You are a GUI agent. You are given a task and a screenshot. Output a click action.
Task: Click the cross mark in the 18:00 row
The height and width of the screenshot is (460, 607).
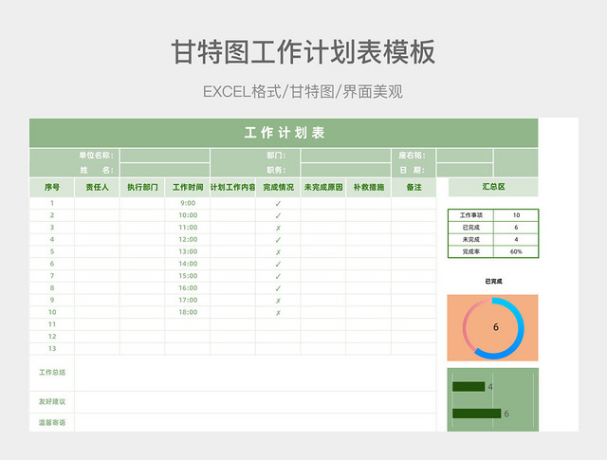click(x=278, y=313)
